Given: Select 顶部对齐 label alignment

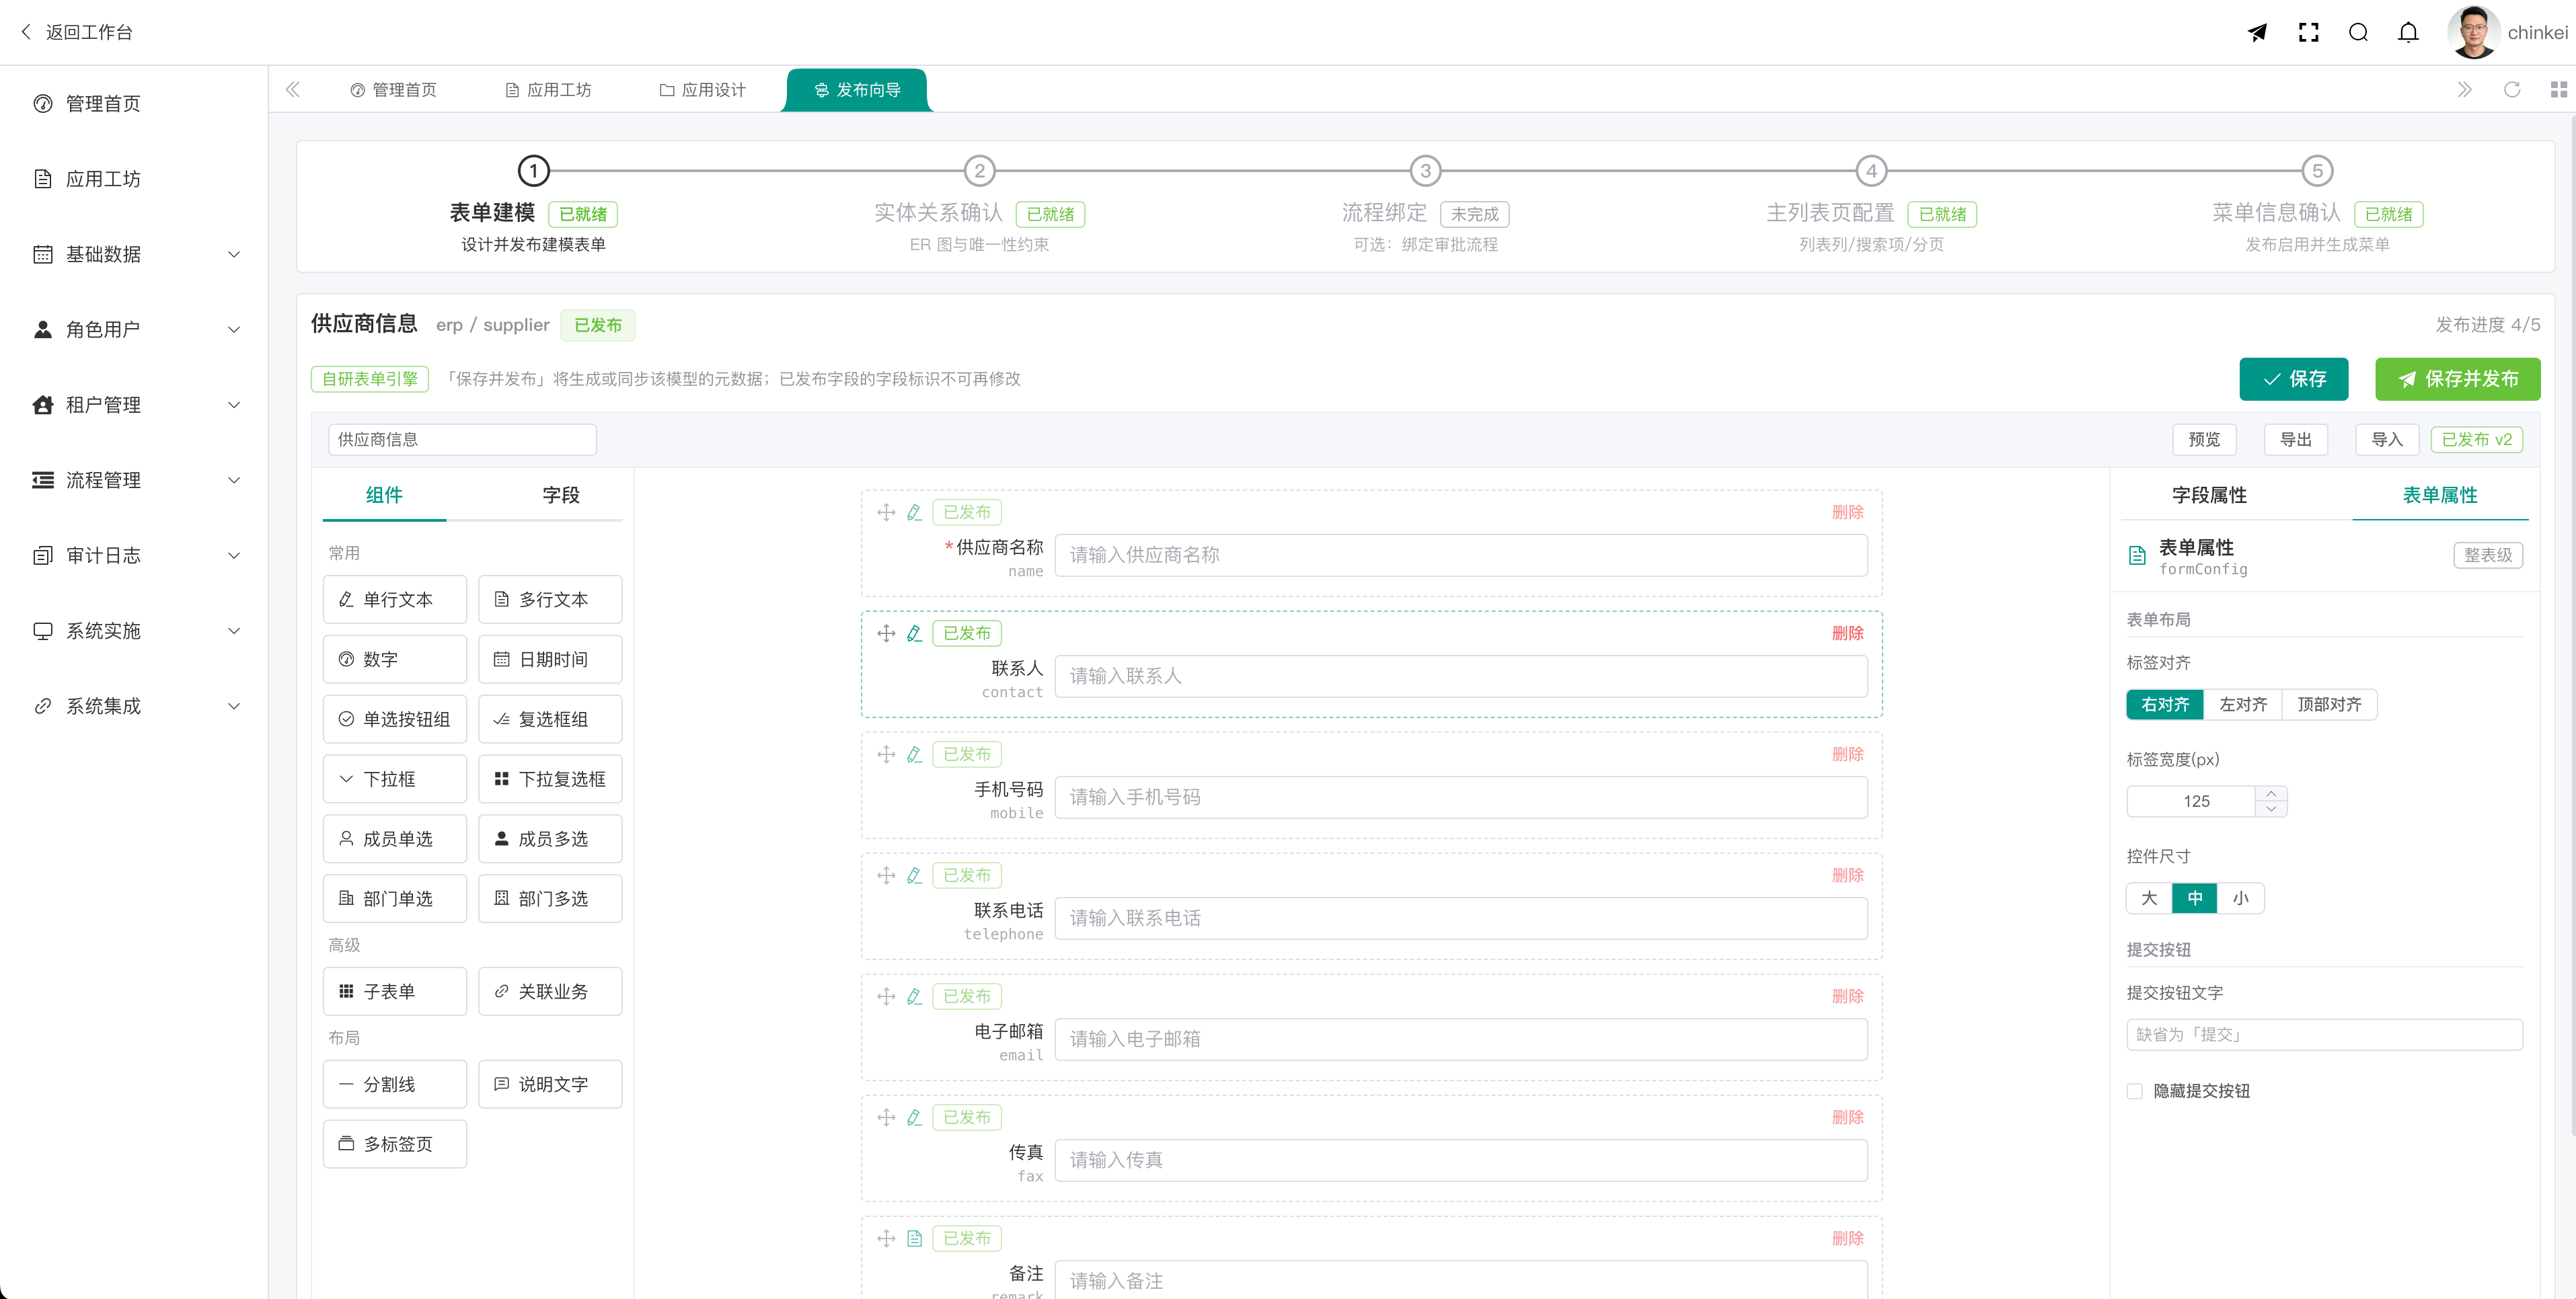Looking at the screenshot, I should click(2329, 705).
